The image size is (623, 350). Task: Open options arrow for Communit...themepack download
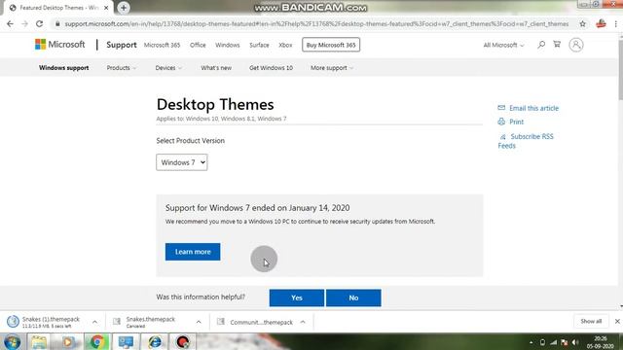pos(303,322)
